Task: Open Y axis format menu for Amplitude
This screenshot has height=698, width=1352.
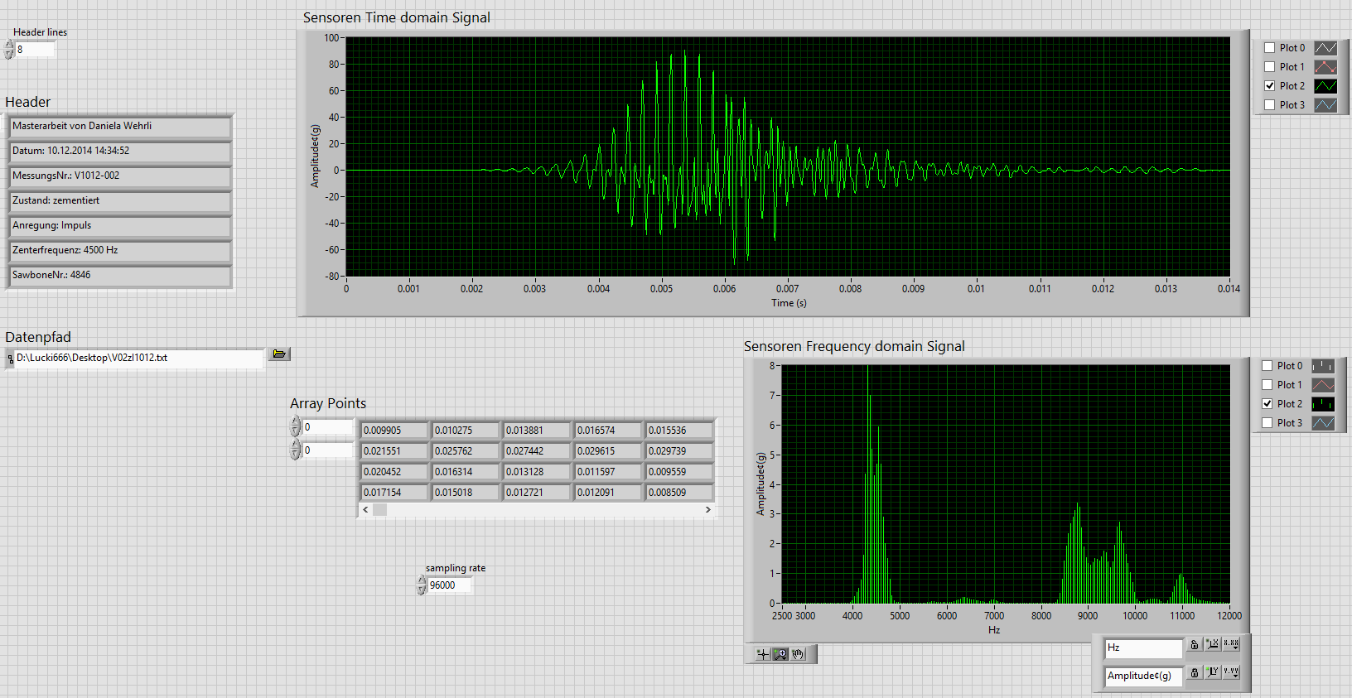Action: tap(1232, 673)
